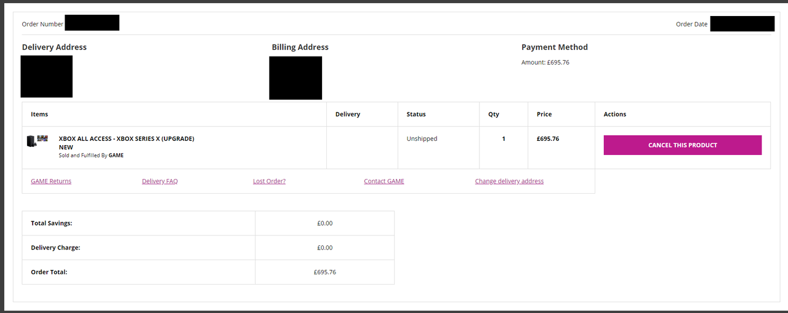The width and height of the screenshot is (788, 313).
Task: Click the Payment Method heading
Action: pyautogui.click(x=555, y=47)
